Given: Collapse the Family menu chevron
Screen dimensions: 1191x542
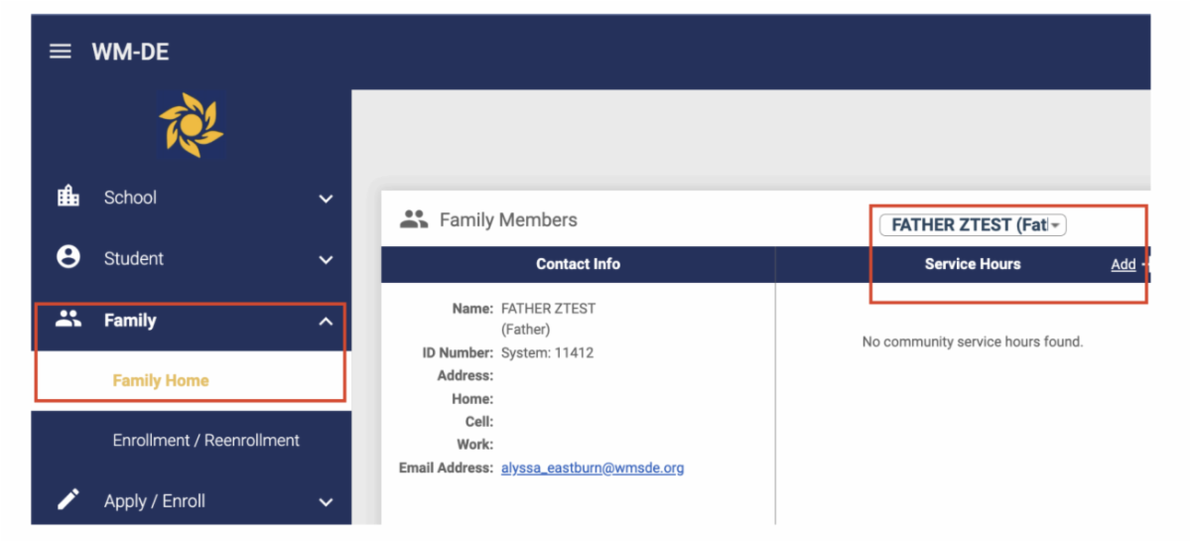Looking at the screenshot, I should pyautogui.click(x=326, y=321).
